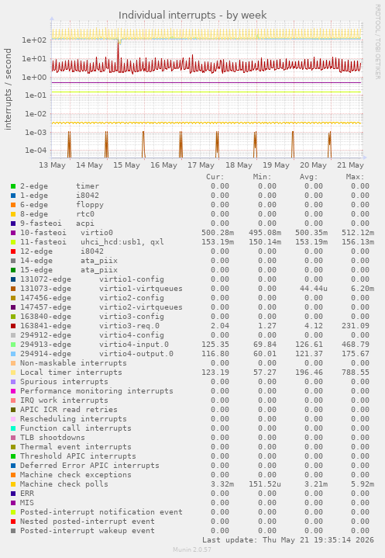
Task: Click the Munin 2.0.57 footer text
Action: (x=192, y=549)
